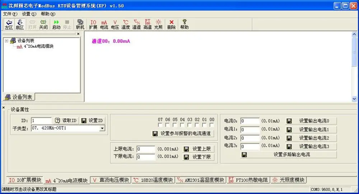Click the 设置上限 button
The image size is (359, 194).
coord(198,149)
